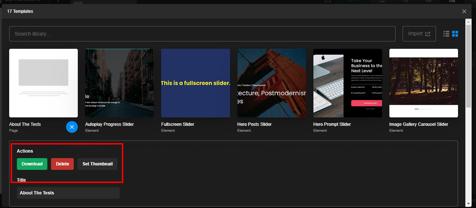Screen dimensions: 476x208
Task: Click the Hero Prompt Slider title label
Action: click(332, 124)
